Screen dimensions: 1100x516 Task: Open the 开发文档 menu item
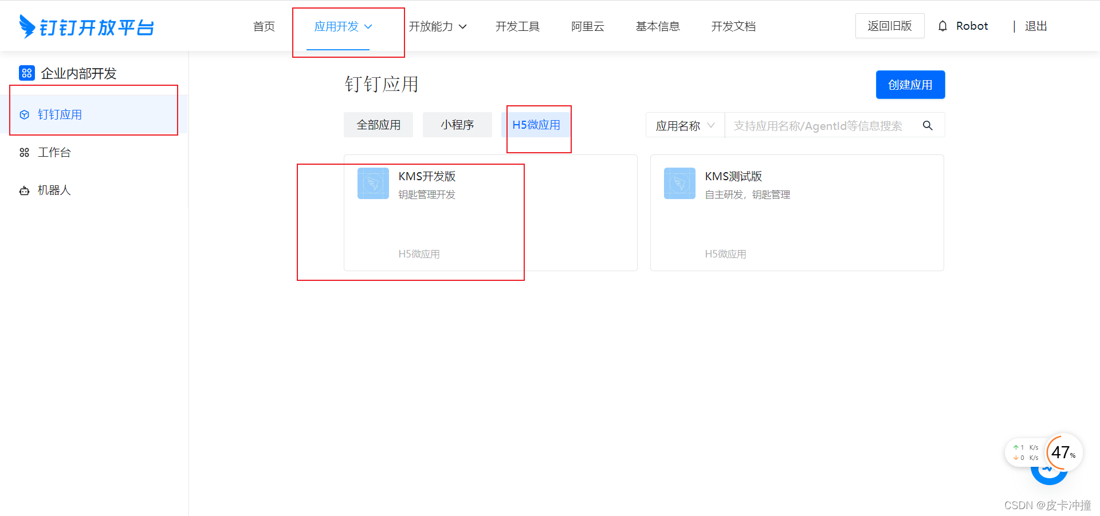point(733,26)
